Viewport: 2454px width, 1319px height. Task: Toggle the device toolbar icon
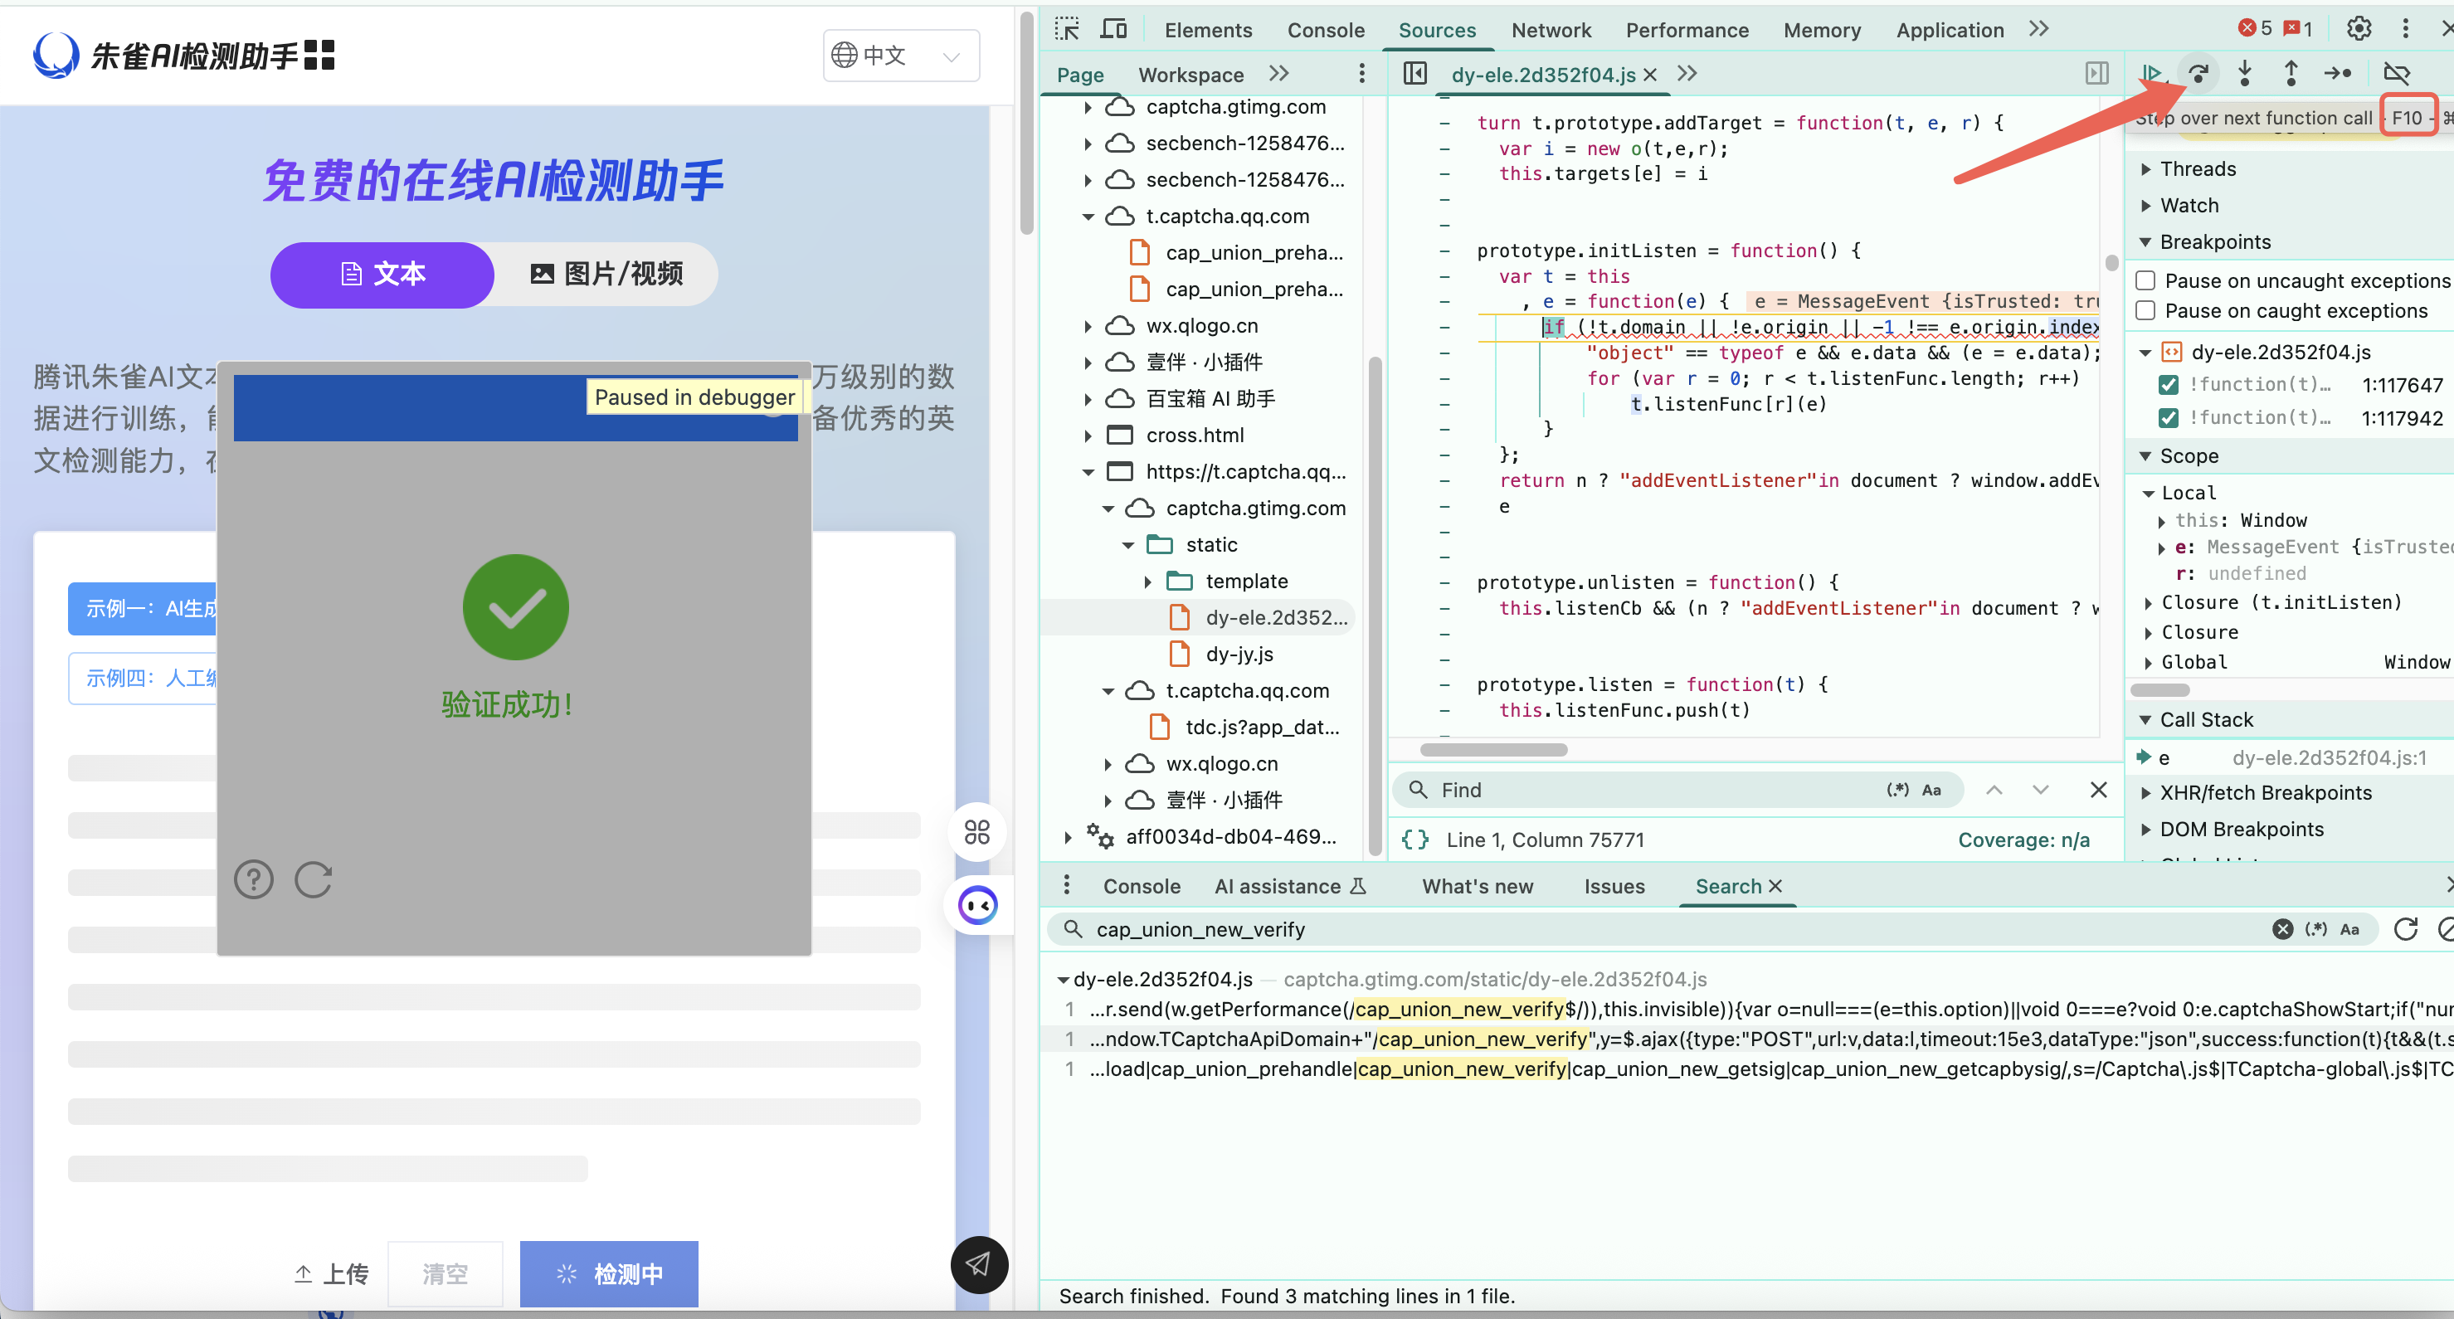click(x=1113, y=30)
